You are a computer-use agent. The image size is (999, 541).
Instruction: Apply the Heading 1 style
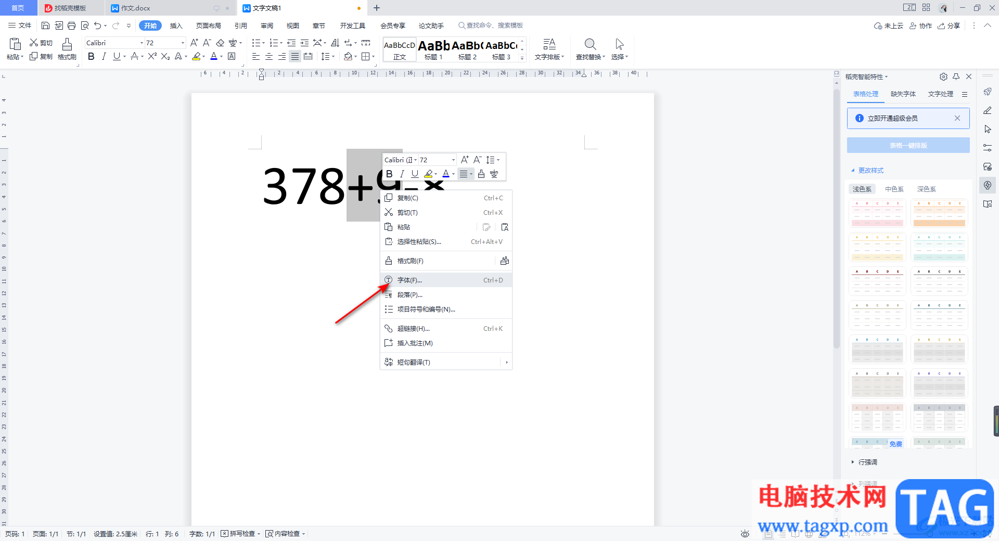(433, 49)
